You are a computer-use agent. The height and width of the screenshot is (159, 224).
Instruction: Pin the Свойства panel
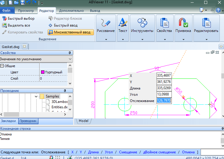[x=70, y=53]
